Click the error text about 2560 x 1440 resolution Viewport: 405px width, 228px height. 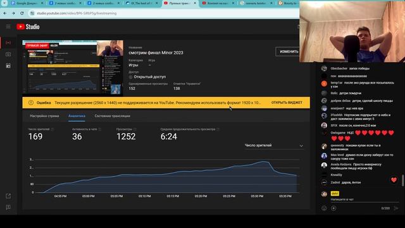(158, 103)
